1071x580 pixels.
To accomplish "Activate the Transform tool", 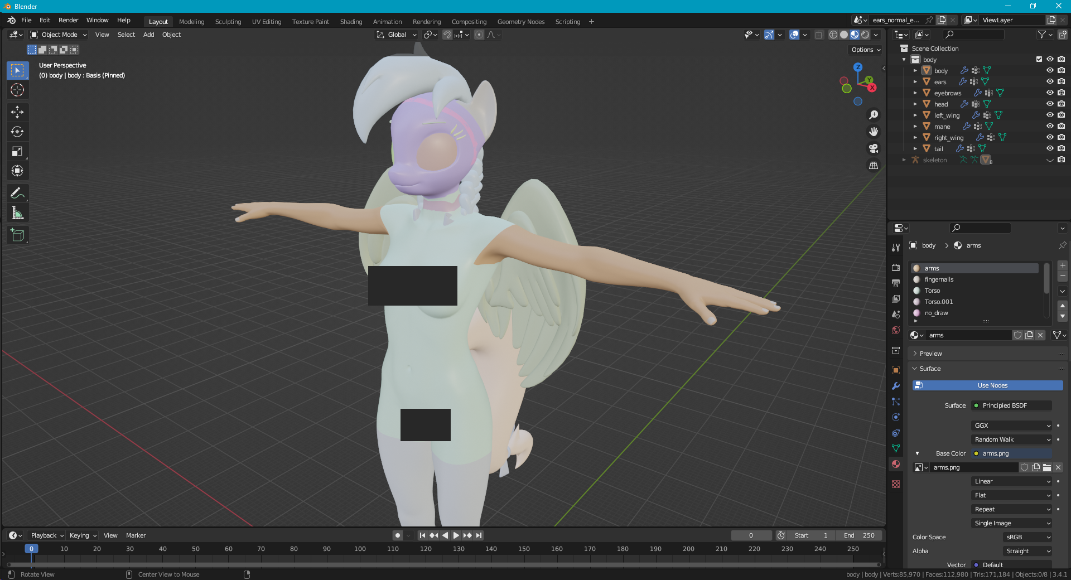I will coord(17,171).
